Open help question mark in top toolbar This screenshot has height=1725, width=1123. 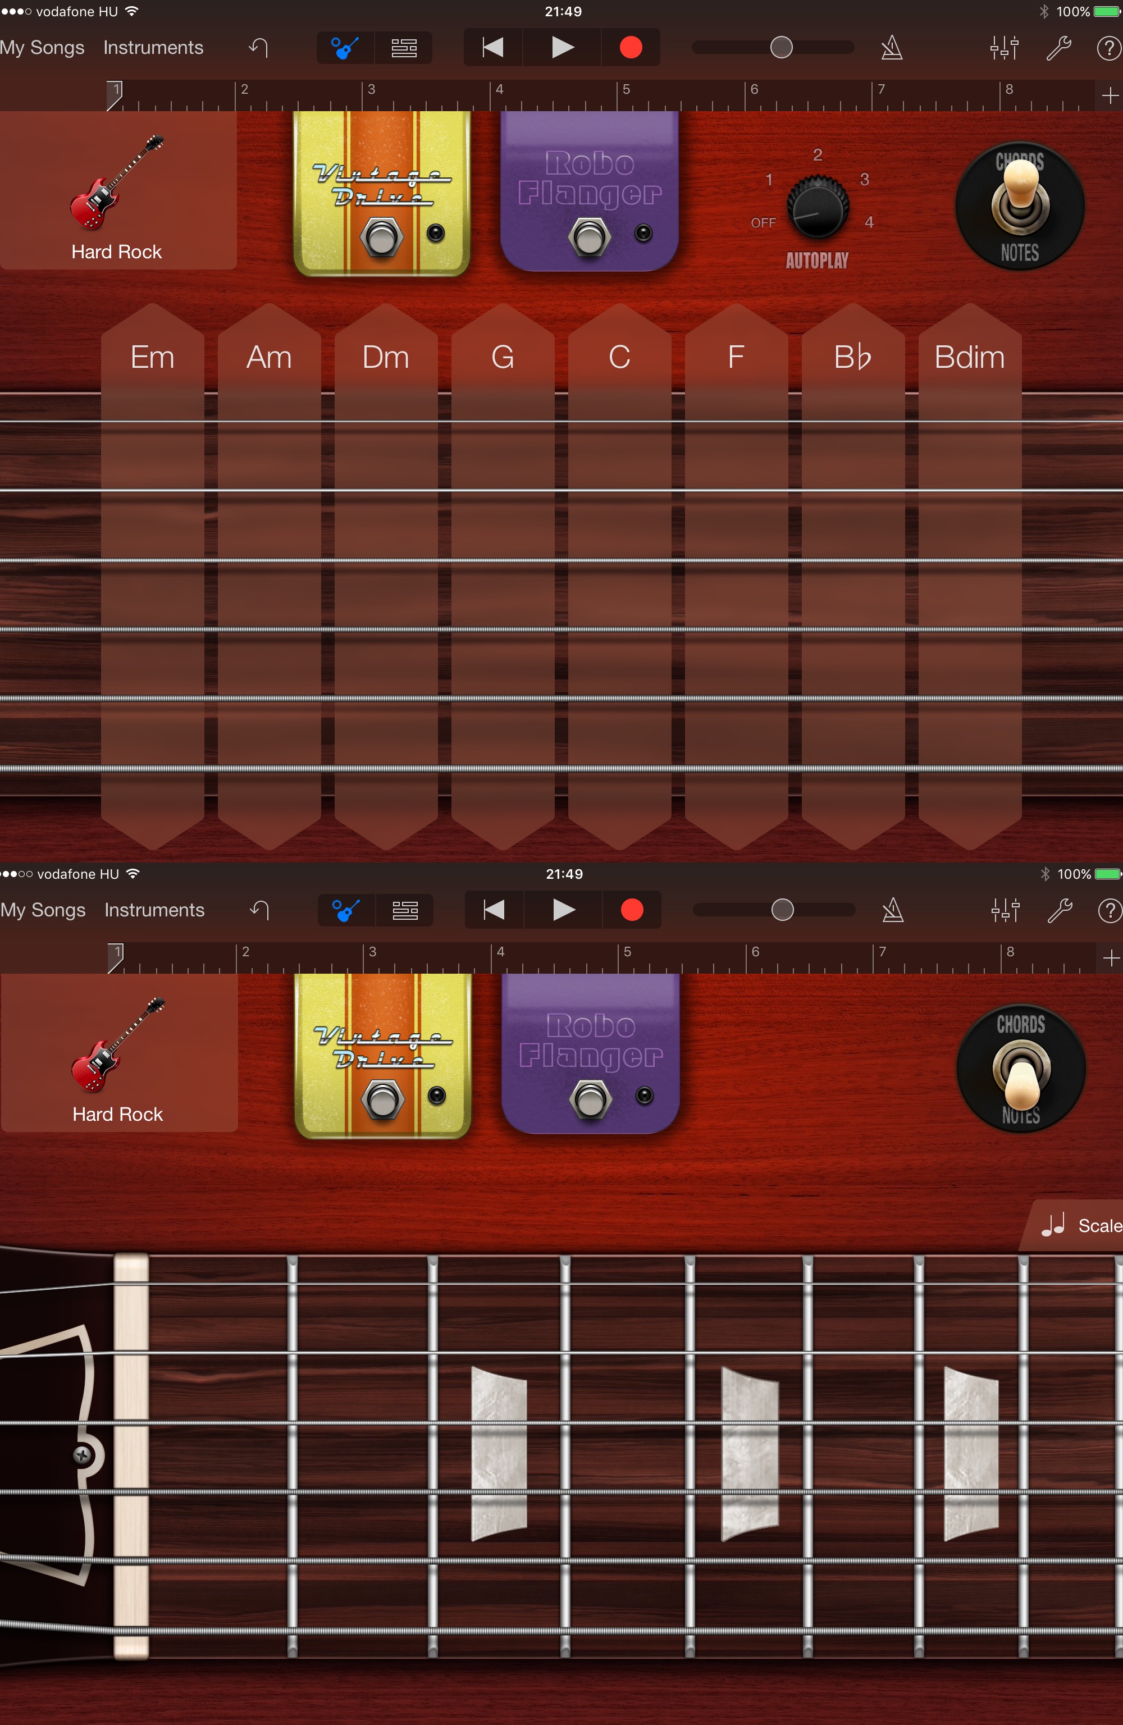tap(1108, 48)
